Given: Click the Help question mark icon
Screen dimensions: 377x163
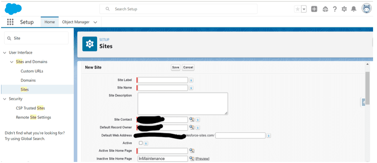Looking at the screenshot, I should point(335,9).
